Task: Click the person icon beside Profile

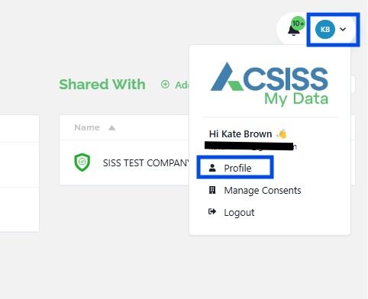Action: tap(212, 168)
